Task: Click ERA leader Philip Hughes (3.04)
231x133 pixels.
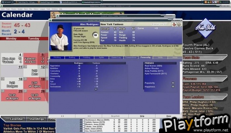Action: [x=199, y=102]
